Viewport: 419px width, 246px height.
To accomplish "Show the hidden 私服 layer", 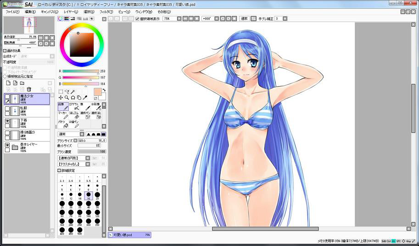I will [x=7, y=109].
